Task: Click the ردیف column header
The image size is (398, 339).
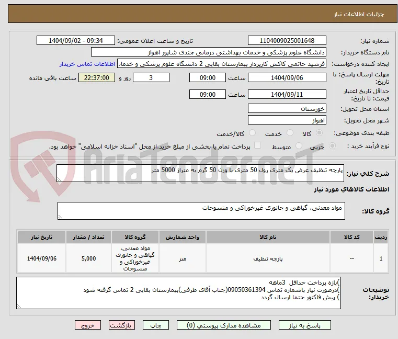Action: click(x=381, y=237)
